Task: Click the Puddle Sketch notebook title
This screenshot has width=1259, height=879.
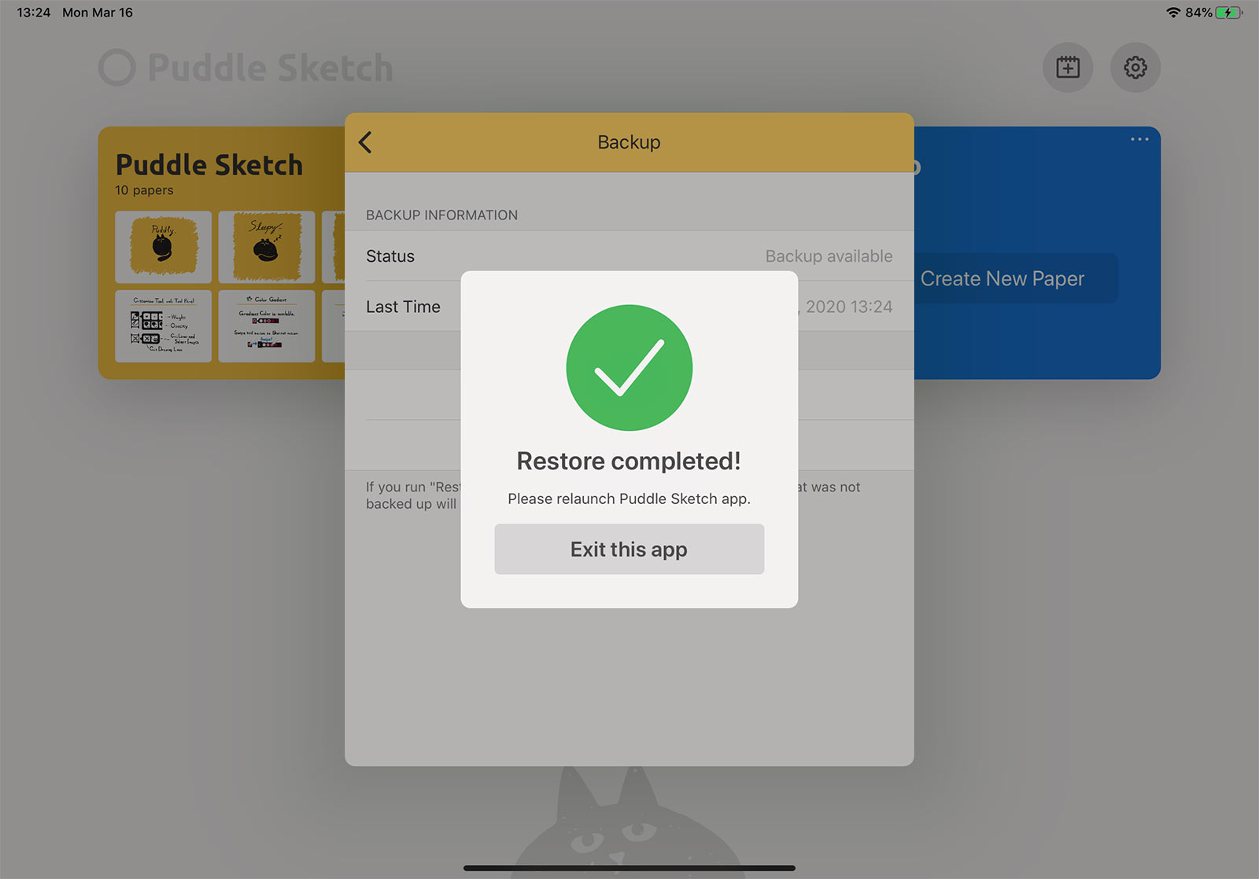Action: [209, 165]
